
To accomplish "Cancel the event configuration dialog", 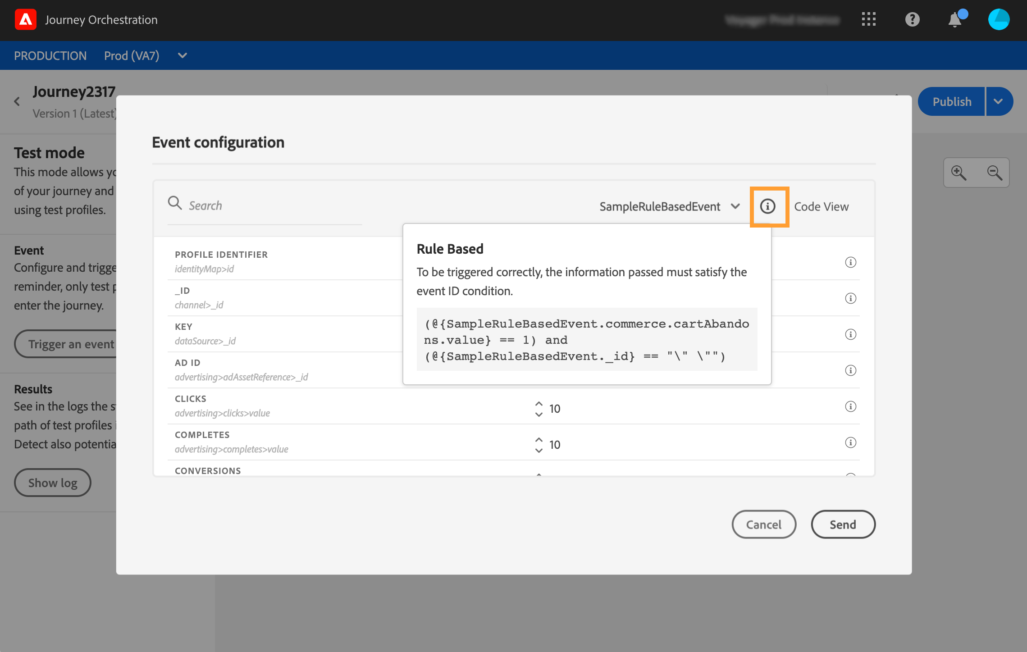I will coord(763,524).
